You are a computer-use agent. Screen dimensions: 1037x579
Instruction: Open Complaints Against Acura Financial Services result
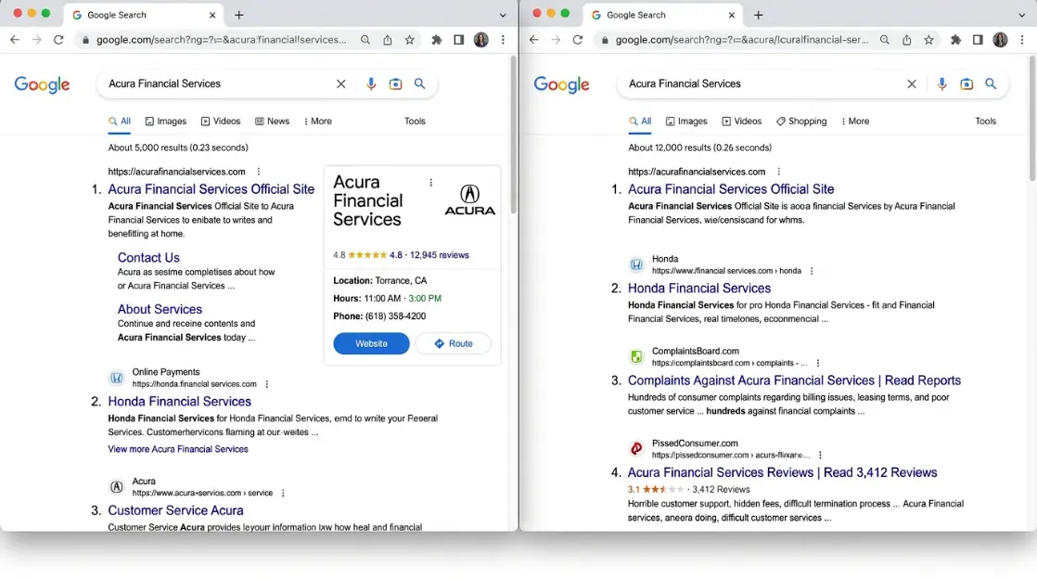pos(794,380)
